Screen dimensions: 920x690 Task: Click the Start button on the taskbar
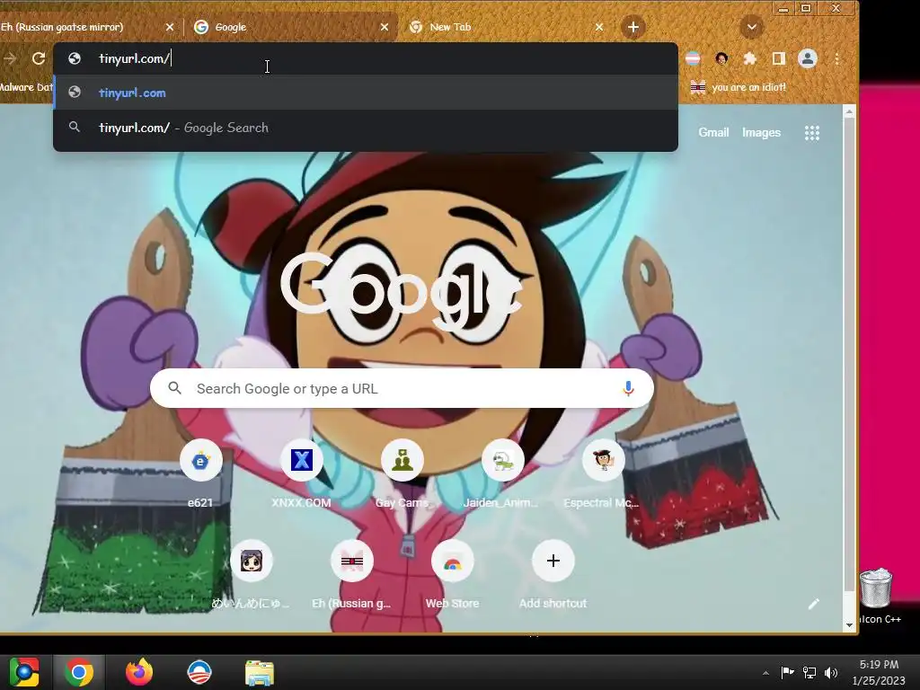click(x=24, y=672)
